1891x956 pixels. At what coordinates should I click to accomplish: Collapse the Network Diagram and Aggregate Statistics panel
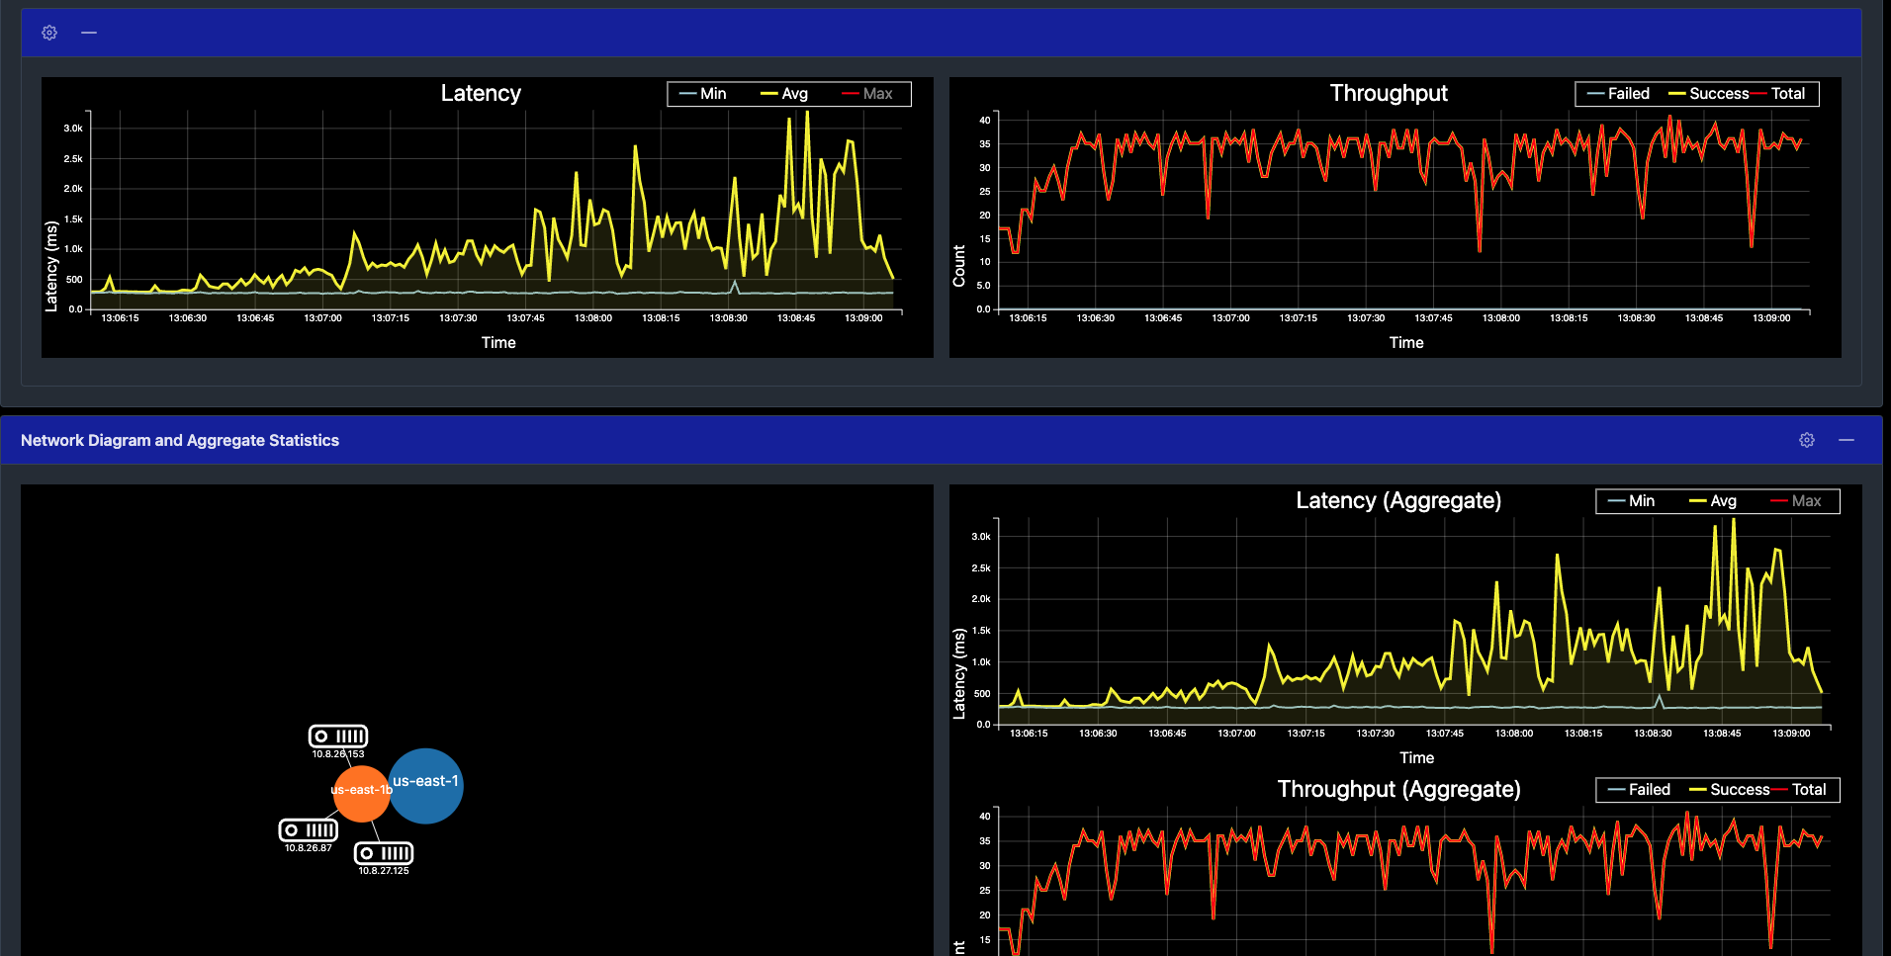1846,440
